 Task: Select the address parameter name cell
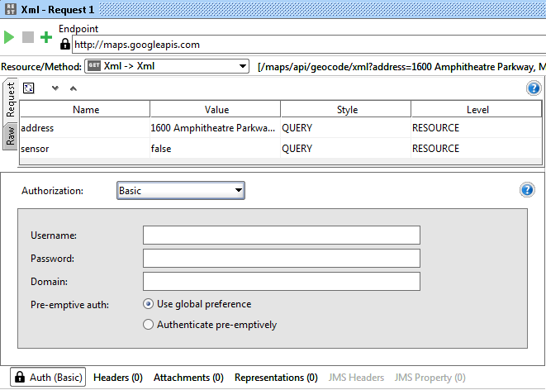(x=85, y=128)
